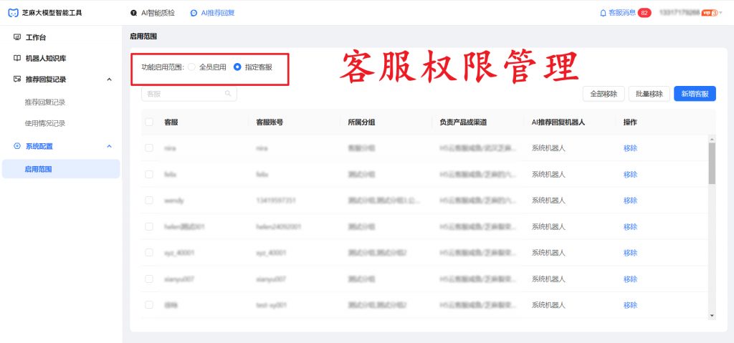Check the checkbox for the test-xy001 account row

coord(149,305)
